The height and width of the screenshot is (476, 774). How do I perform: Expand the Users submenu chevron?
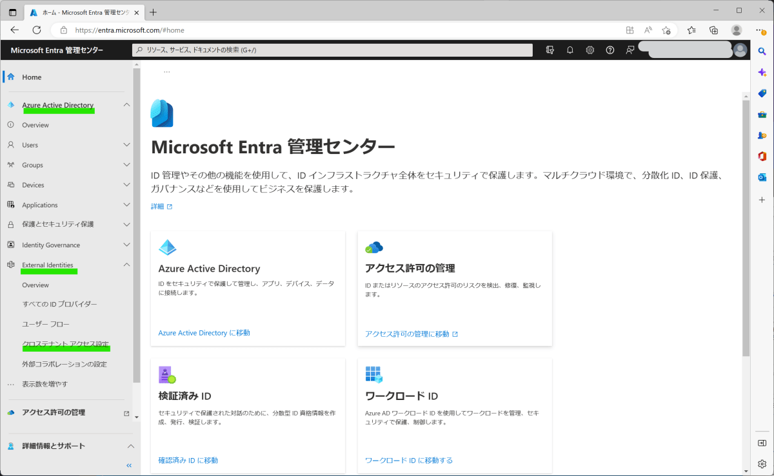[126, 145]
